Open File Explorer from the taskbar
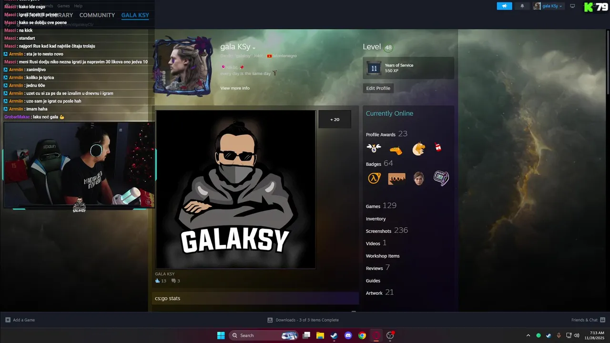The image size is (610, 343). (320, 335)
